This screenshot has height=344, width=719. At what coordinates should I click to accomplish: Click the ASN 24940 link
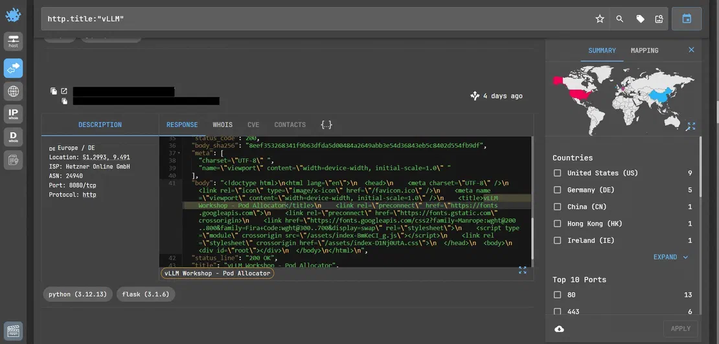tap(65, 176)
